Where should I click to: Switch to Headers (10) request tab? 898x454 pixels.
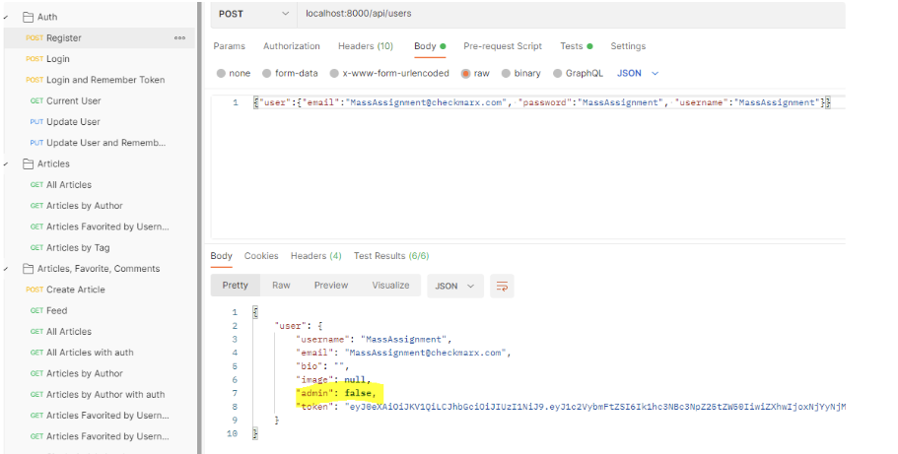tap(365, 46)
